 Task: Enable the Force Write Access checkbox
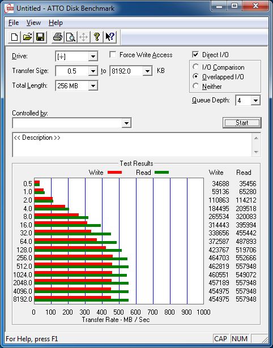click(113, 54)
